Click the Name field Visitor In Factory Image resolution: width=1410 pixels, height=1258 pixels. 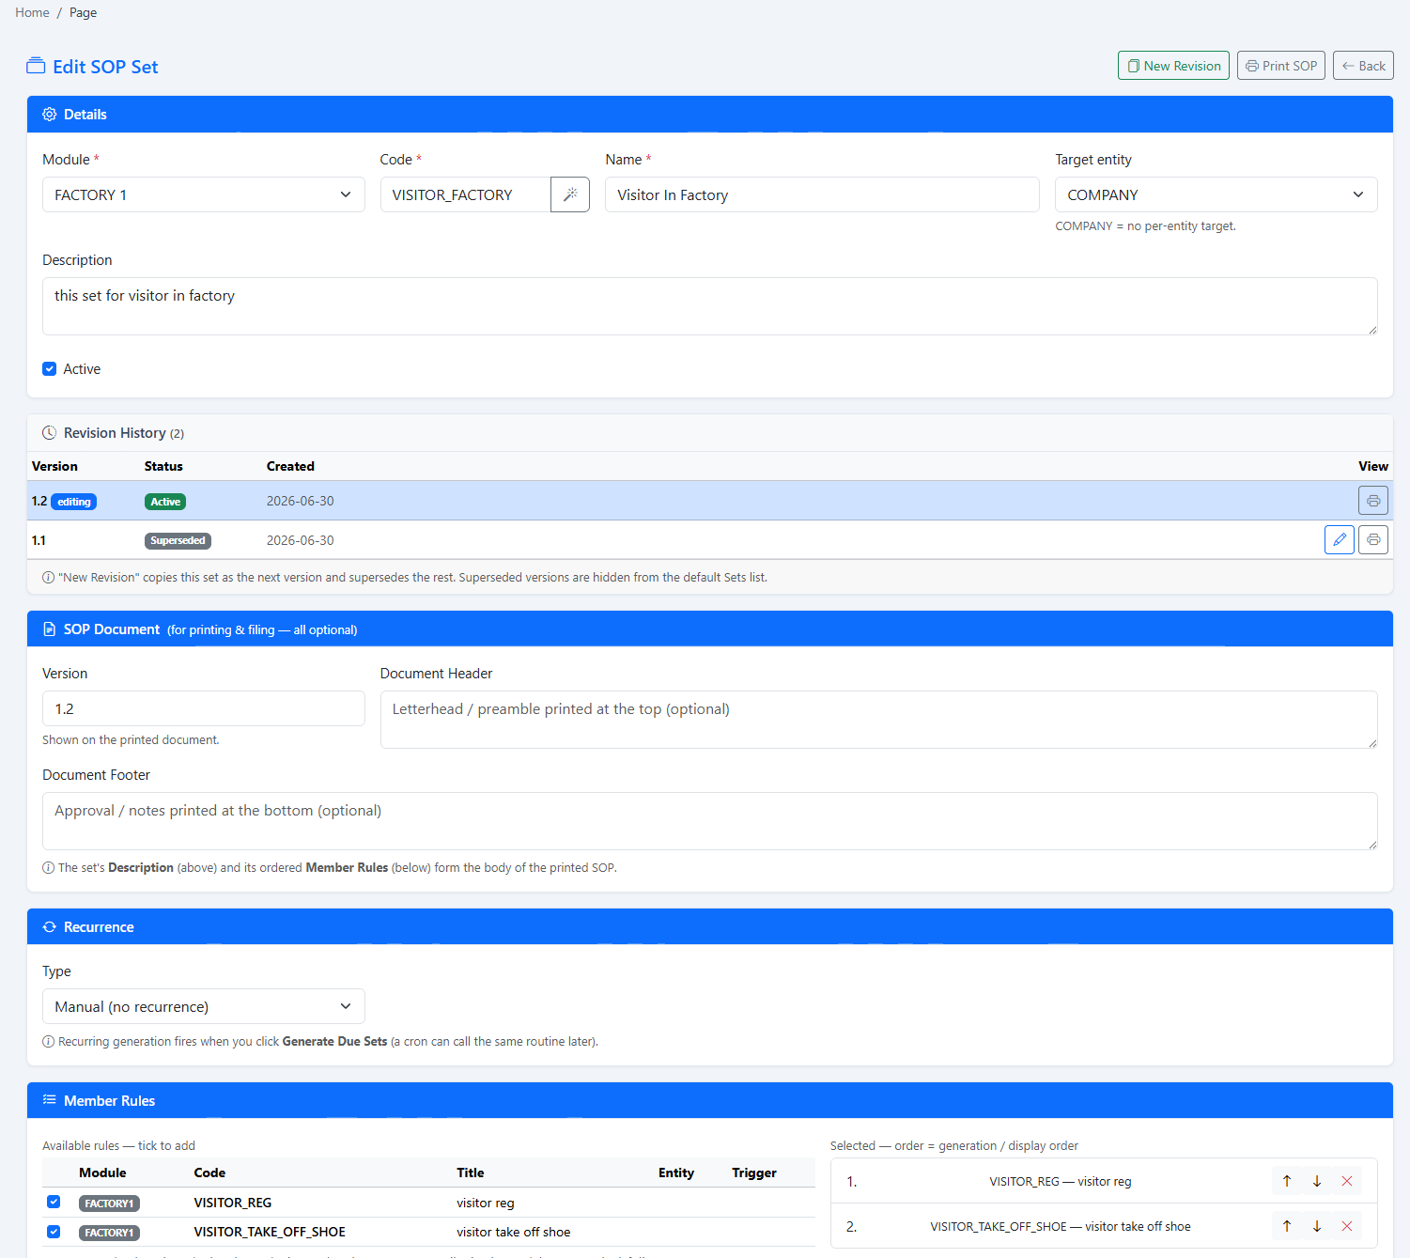[822, 194]
